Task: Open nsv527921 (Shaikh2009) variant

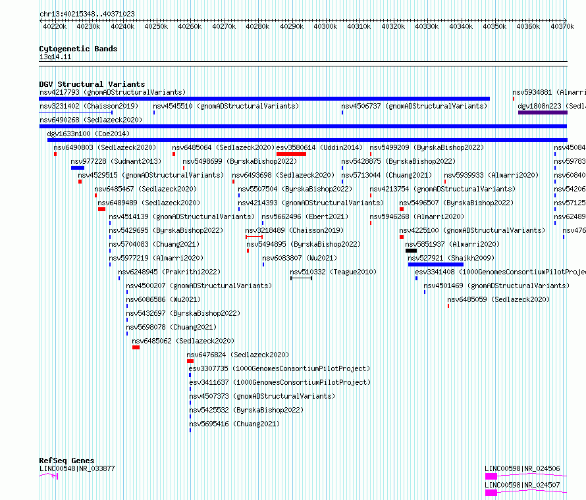Action: click(x=451, y=258)
